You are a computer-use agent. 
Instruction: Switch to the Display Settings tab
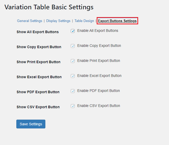coord(58,21)
